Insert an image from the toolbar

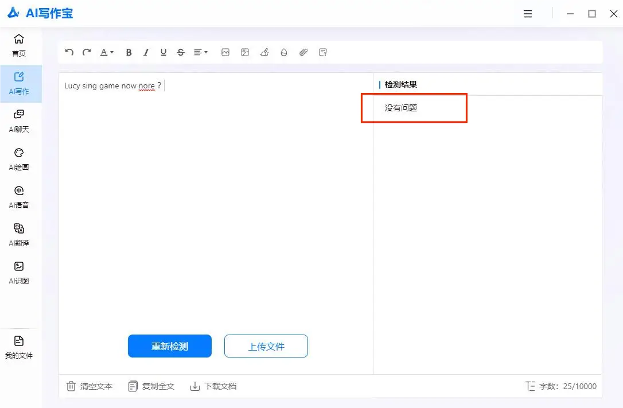[x=225, y=52]
